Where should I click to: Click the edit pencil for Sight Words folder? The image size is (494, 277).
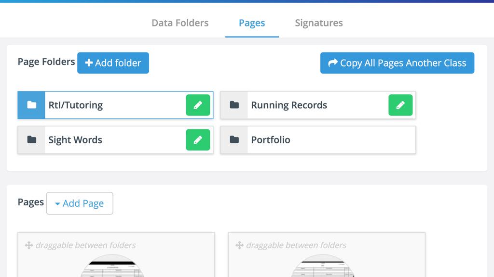[197, 139]
